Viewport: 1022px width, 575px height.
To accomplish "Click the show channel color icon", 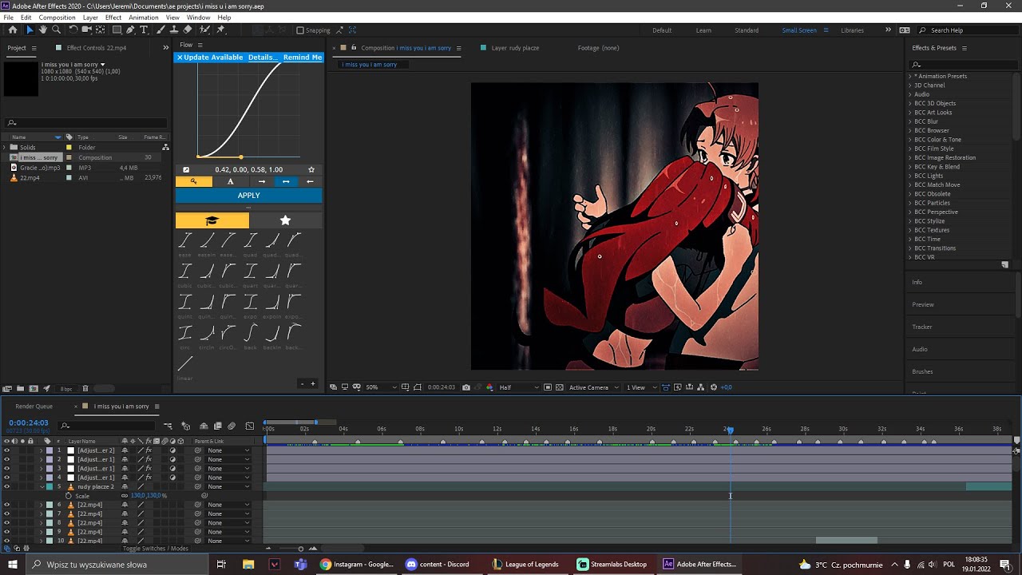I will (x=489, y=387).
